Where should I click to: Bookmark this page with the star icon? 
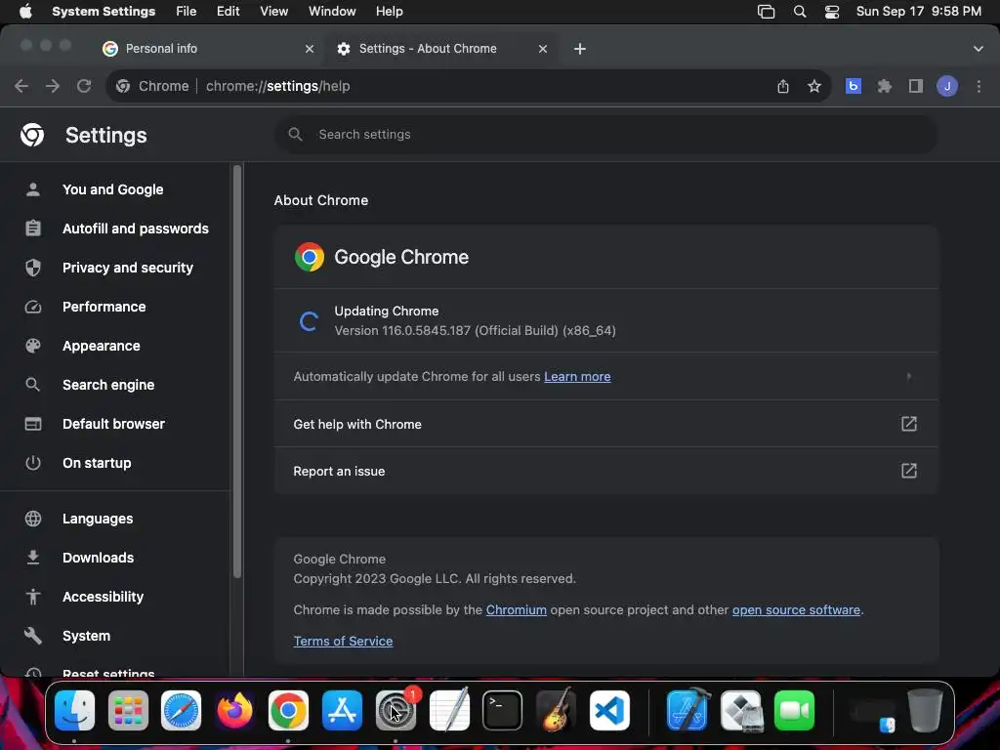814,86
